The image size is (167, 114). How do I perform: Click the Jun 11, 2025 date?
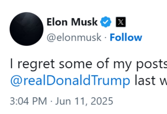[x=84, y=101]
